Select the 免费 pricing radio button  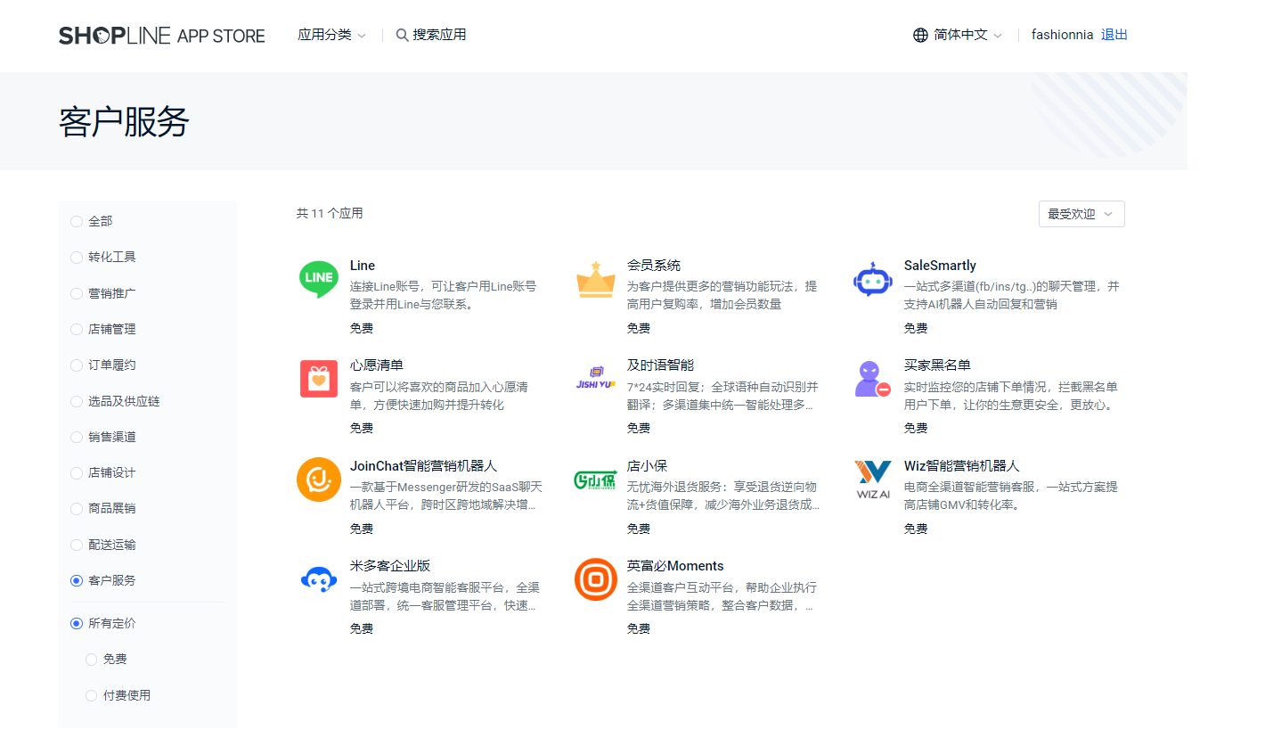(x=92, y=660)
